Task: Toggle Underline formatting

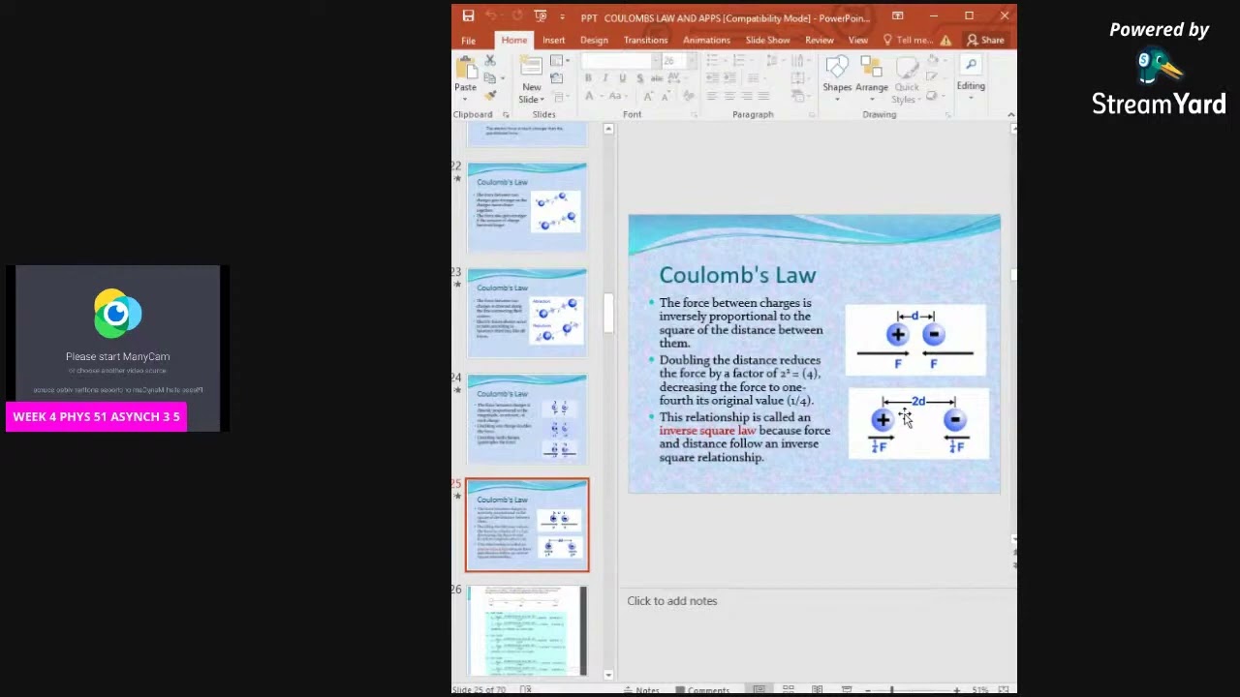Action: [623, 77]
